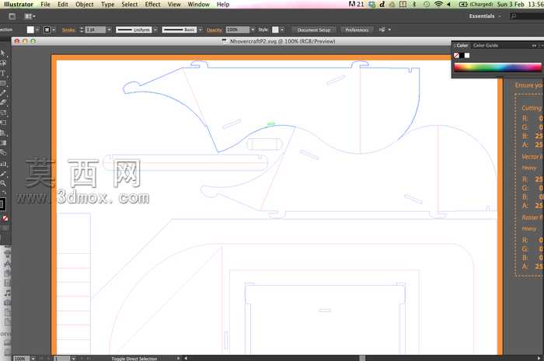544x361 pixels.
Task: Click the horizontal scrollbar thumb
Action: [x=362, y=358]
